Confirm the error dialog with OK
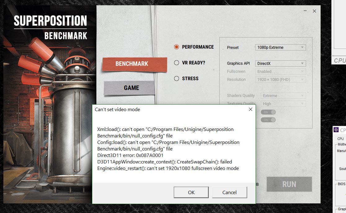The width and height of the screenshot is (346, 213). click(x=191, y=192)
